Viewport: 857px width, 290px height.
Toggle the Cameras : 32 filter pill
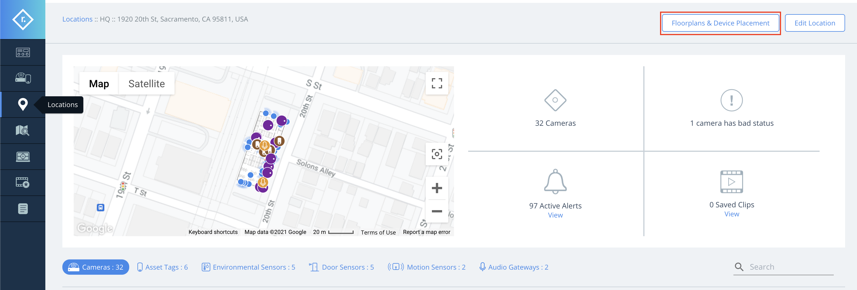point(96,267)
